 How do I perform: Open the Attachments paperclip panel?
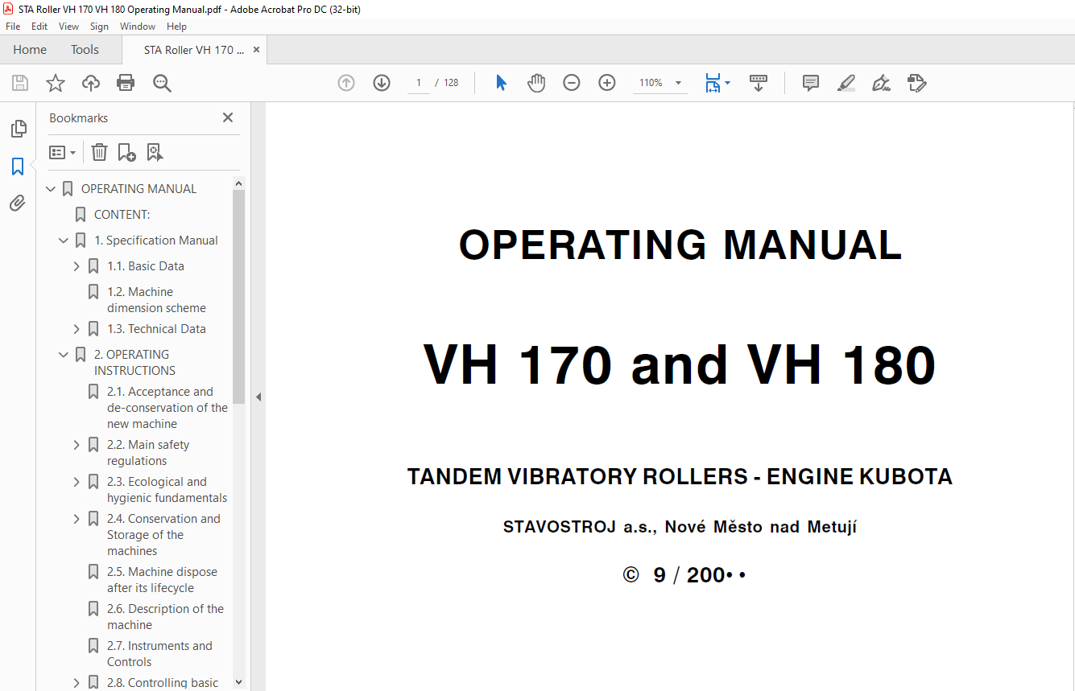click(18, 204)
